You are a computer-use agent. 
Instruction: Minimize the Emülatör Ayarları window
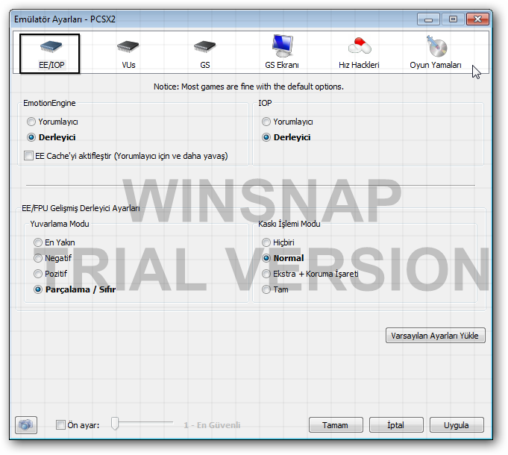[428, 19]
